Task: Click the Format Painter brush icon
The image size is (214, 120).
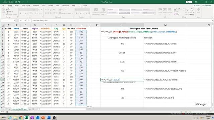Action: click(x=7, y=14)
